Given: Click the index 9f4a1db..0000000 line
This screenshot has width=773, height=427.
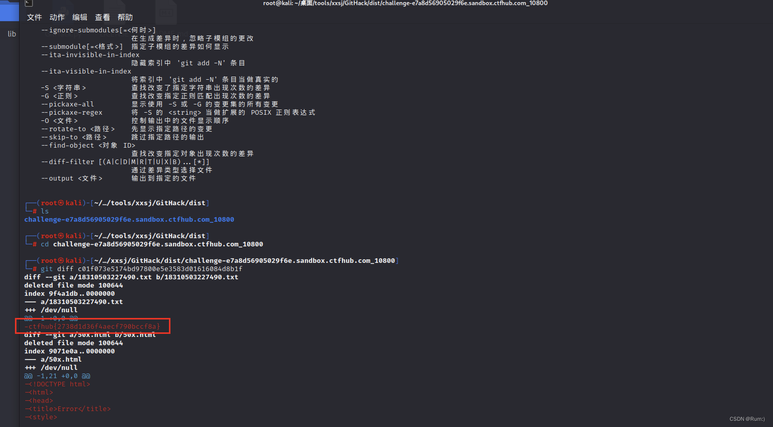Looking at the screenshot, I should (70, 294).
